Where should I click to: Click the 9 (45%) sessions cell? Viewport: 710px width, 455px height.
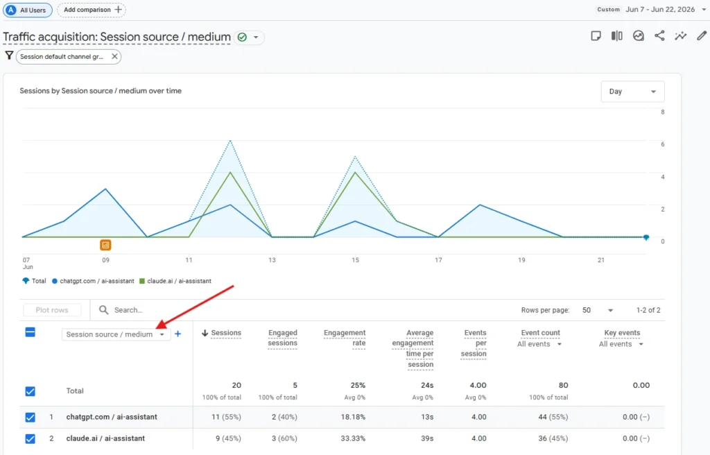tap(228, 438)
